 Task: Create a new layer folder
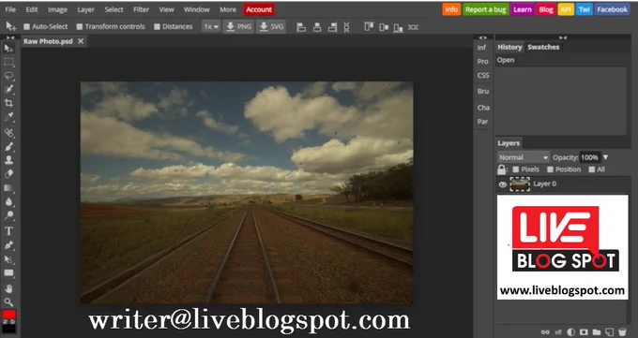[597, 332]
